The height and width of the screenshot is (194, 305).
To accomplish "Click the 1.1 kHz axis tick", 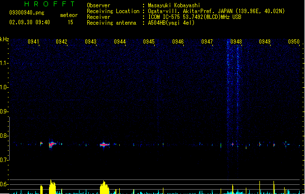I will pyautogui.click(x=4, y=63).
